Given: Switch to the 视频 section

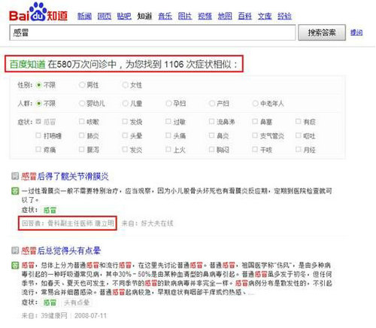Looking at the screenshot, I should (x=205, y=17).
